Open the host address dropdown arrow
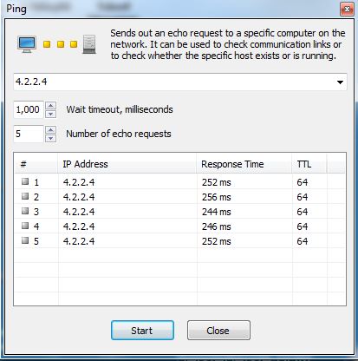This screenshot has width=358, height=361. point(340,82)
